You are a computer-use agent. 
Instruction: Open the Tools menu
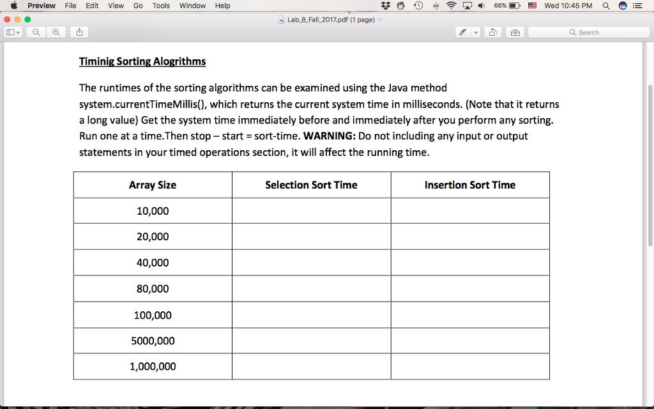[x=160, y=5]
